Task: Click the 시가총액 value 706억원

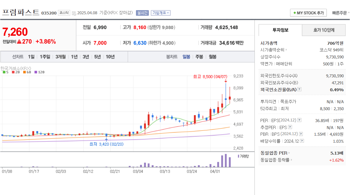Action: pos(335,43)
